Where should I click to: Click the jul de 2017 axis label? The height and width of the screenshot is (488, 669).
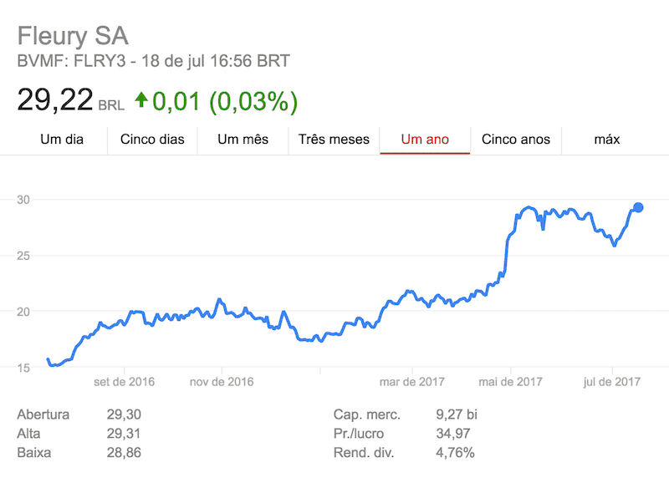click(x=612, y=381)
